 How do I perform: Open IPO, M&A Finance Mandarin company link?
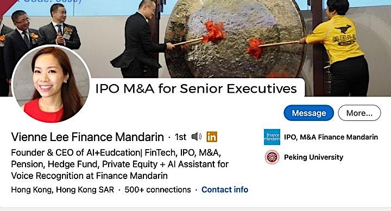pyautogui.click(x=331, y=137)
